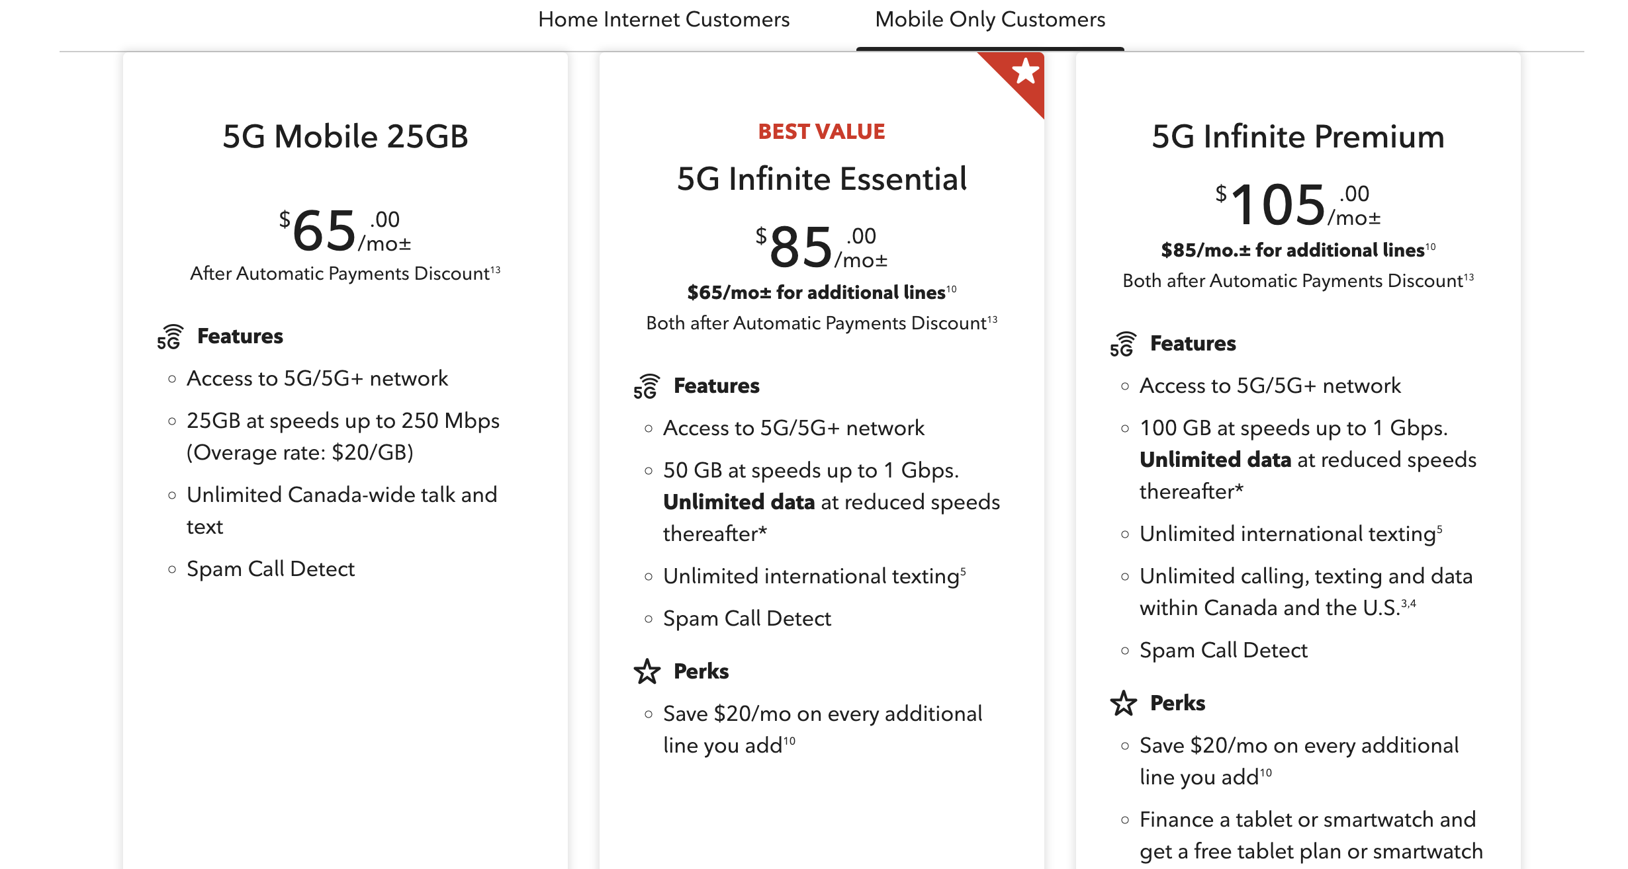Click the BEST VALUE label
This screenshot has height=869, width=1628.
[821, 132]
